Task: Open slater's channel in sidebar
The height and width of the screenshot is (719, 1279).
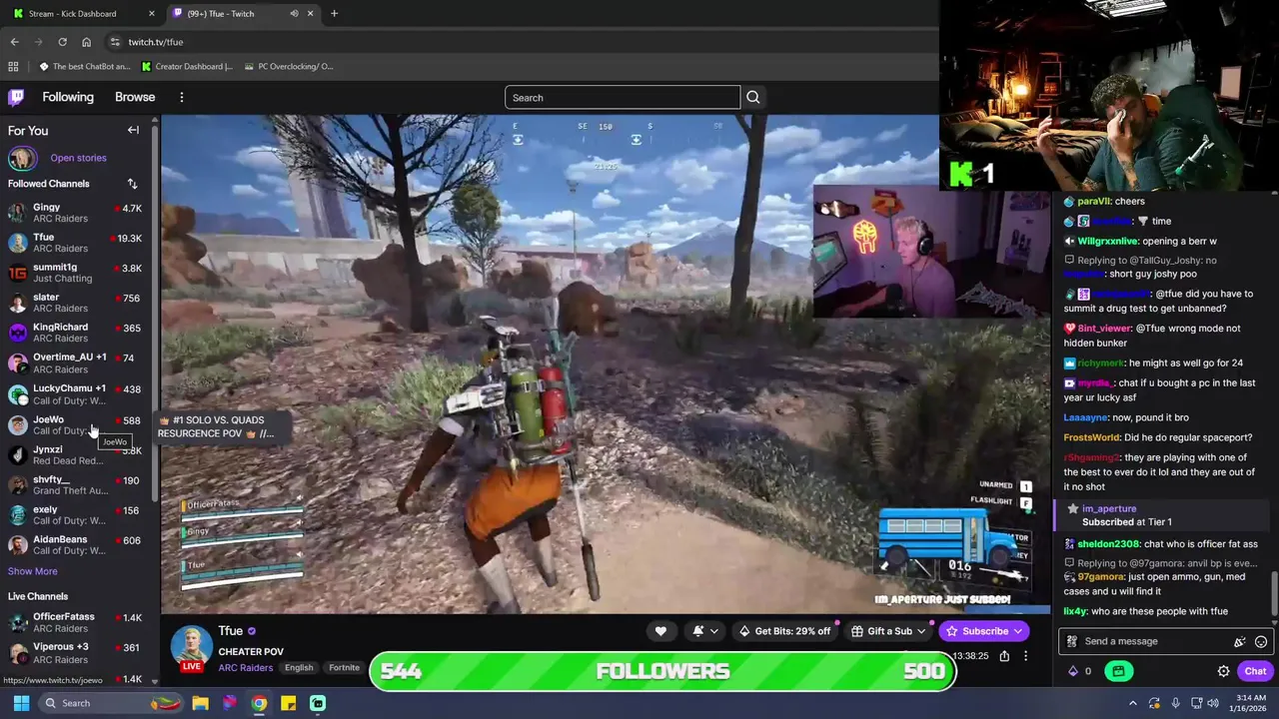Action: tap(76, 303)
